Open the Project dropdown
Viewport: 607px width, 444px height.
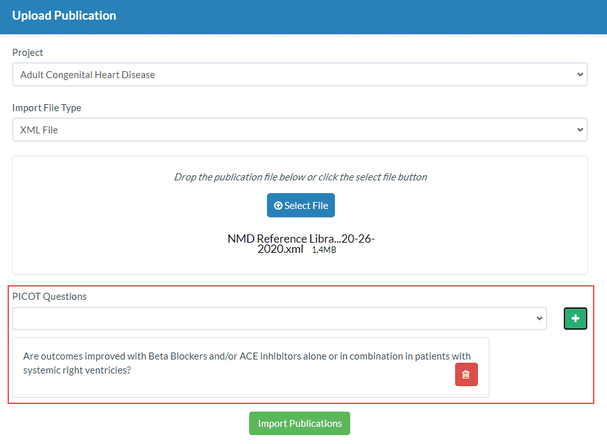pos(299,74)
